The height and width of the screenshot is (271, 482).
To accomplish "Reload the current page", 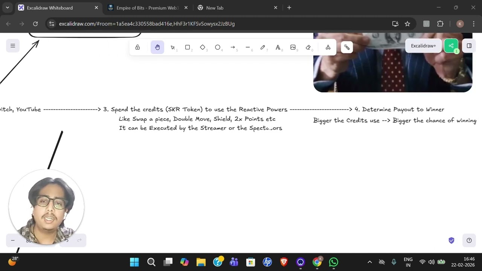I will pos(35,24).
